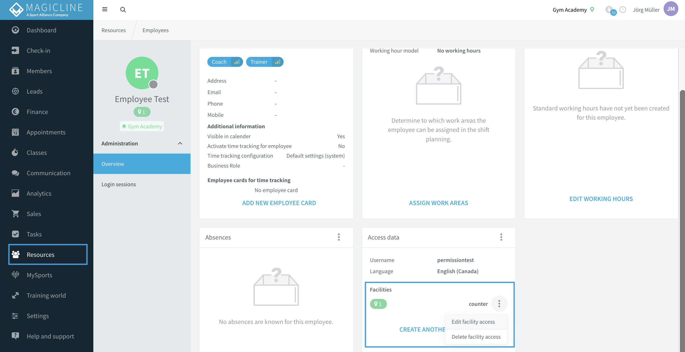This screenshot has height=352, width=685.
Task: Open the Absences three-dot menu
Action: pos(339,237)
